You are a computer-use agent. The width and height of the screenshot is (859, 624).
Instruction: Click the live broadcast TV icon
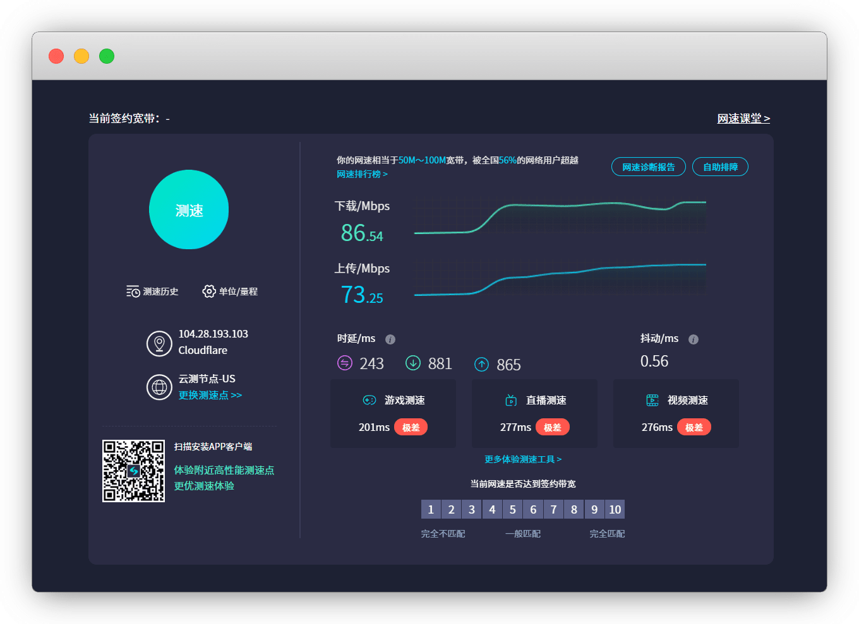click(511, 400)
